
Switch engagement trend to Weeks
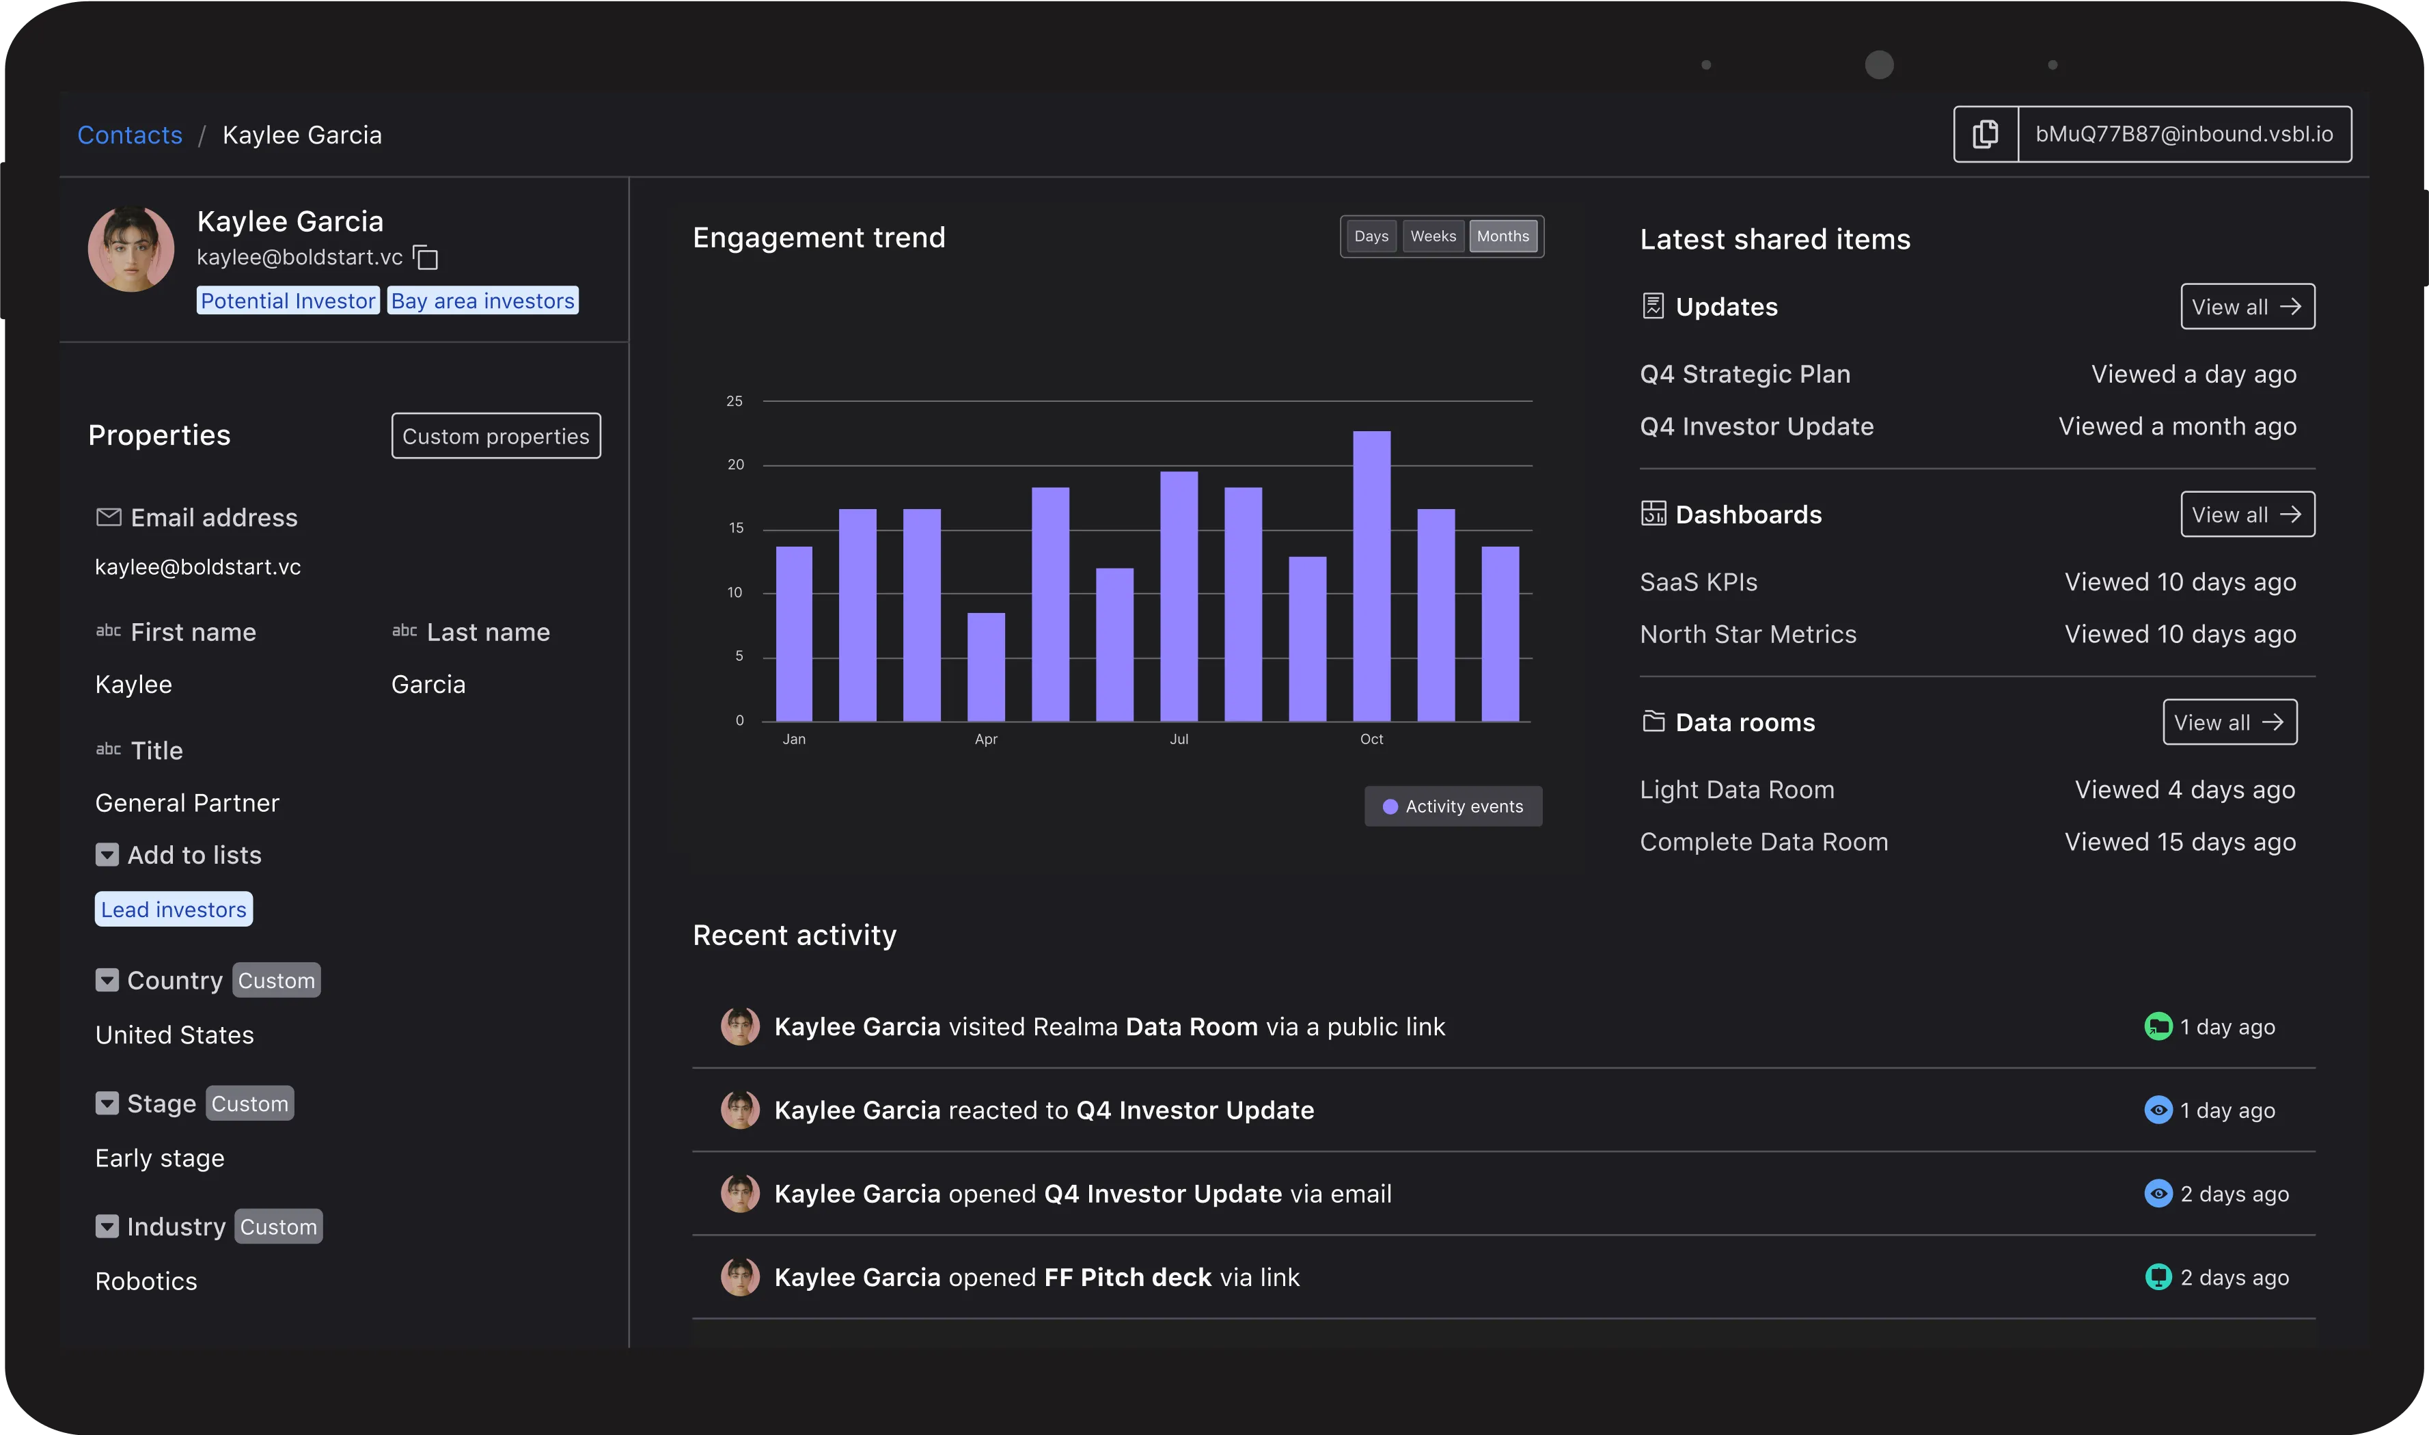1433,236
